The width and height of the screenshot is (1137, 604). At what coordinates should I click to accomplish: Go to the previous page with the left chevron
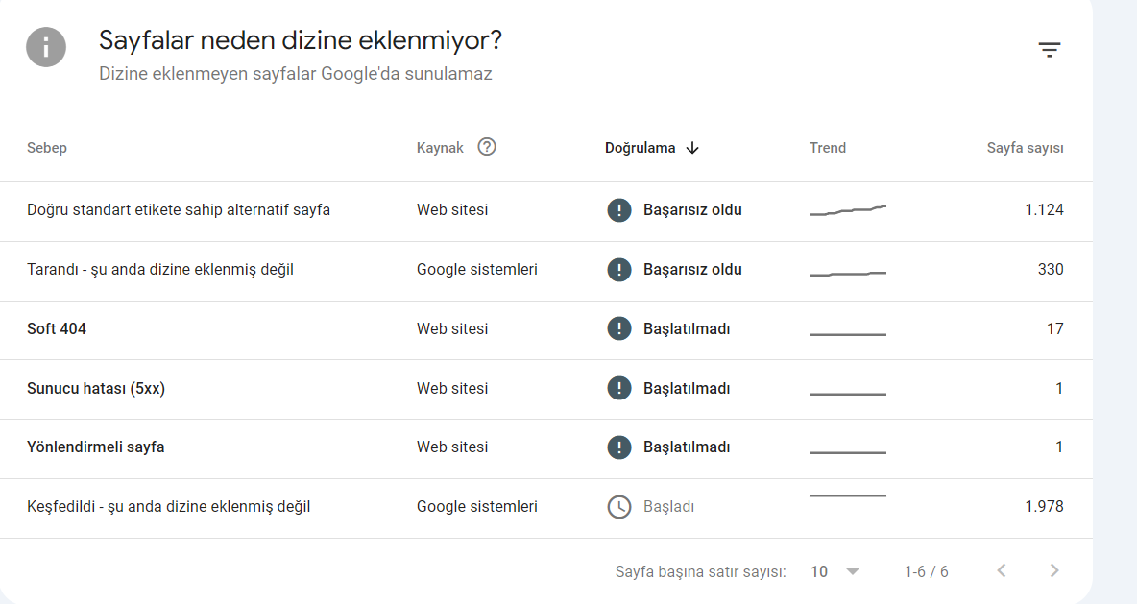[1002, 570]
